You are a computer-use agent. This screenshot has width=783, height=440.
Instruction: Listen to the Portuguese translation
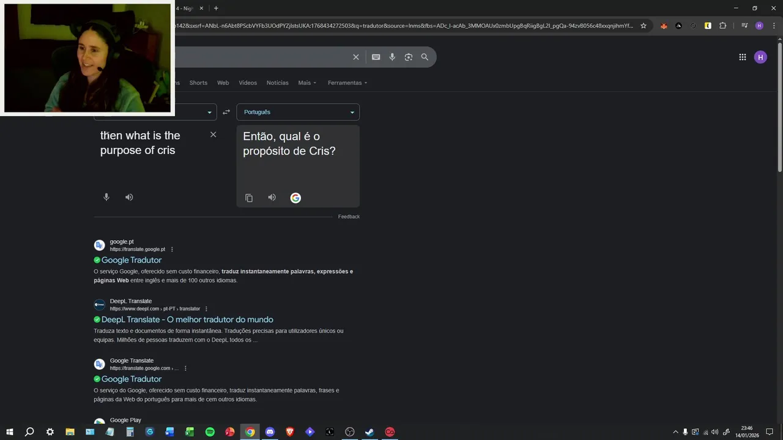click(272, 197)
